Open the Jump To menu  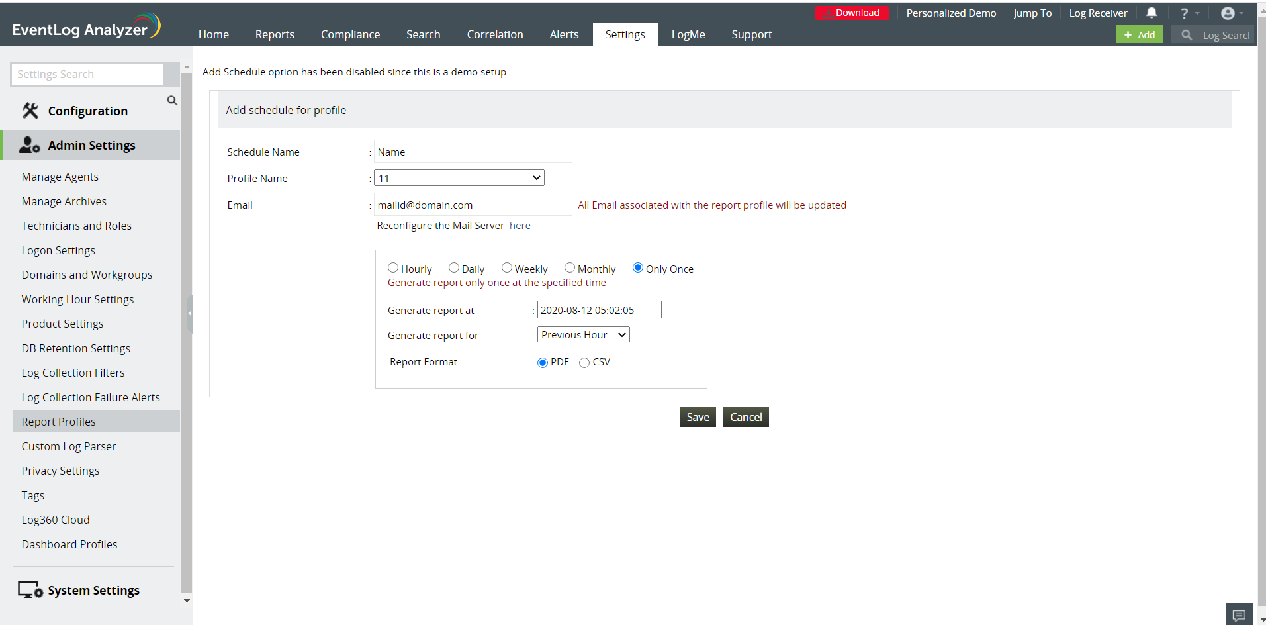pyautogui.click(x=1032, y=13)
